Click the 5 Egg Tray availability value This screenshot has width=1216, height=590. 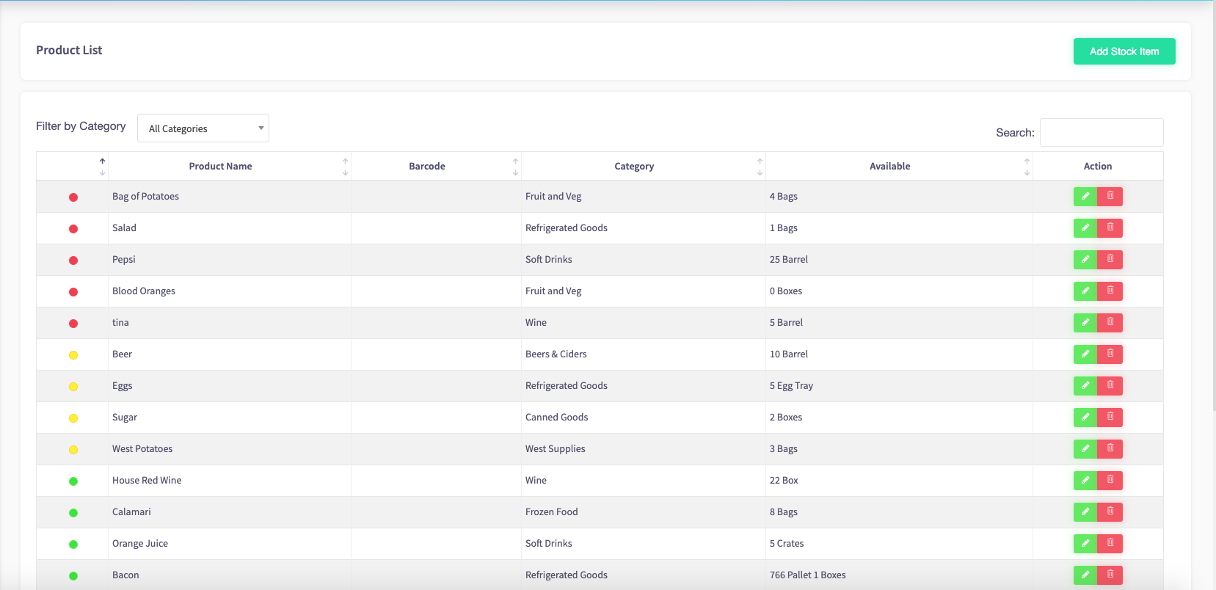(792, 386)
